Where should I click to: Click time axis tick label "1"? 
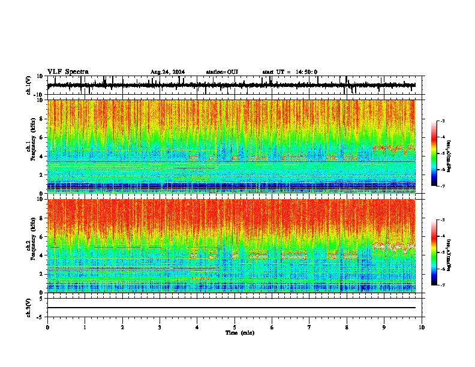[x=85, y=327]
